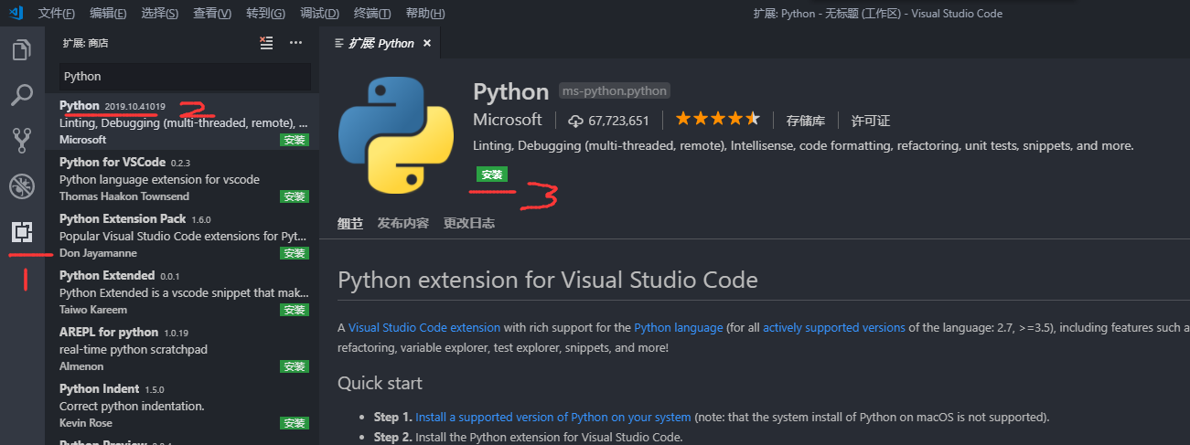Switch to the 更改日志 tab

click(469, 223)
